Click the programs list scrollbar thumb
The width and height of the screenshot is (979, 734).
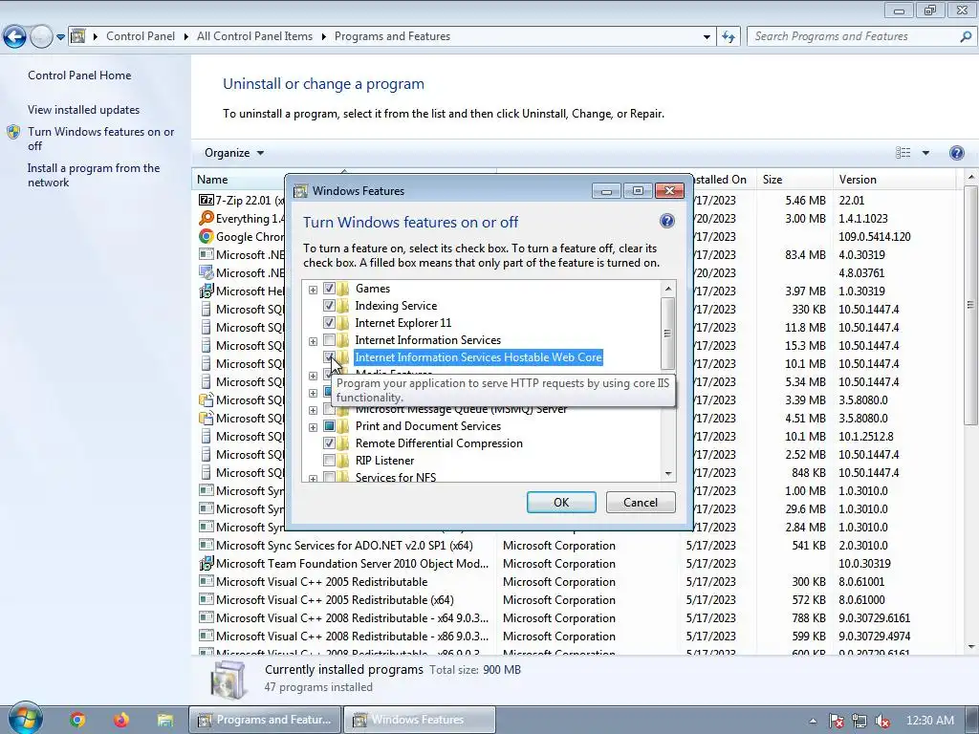tap(971, 307)
